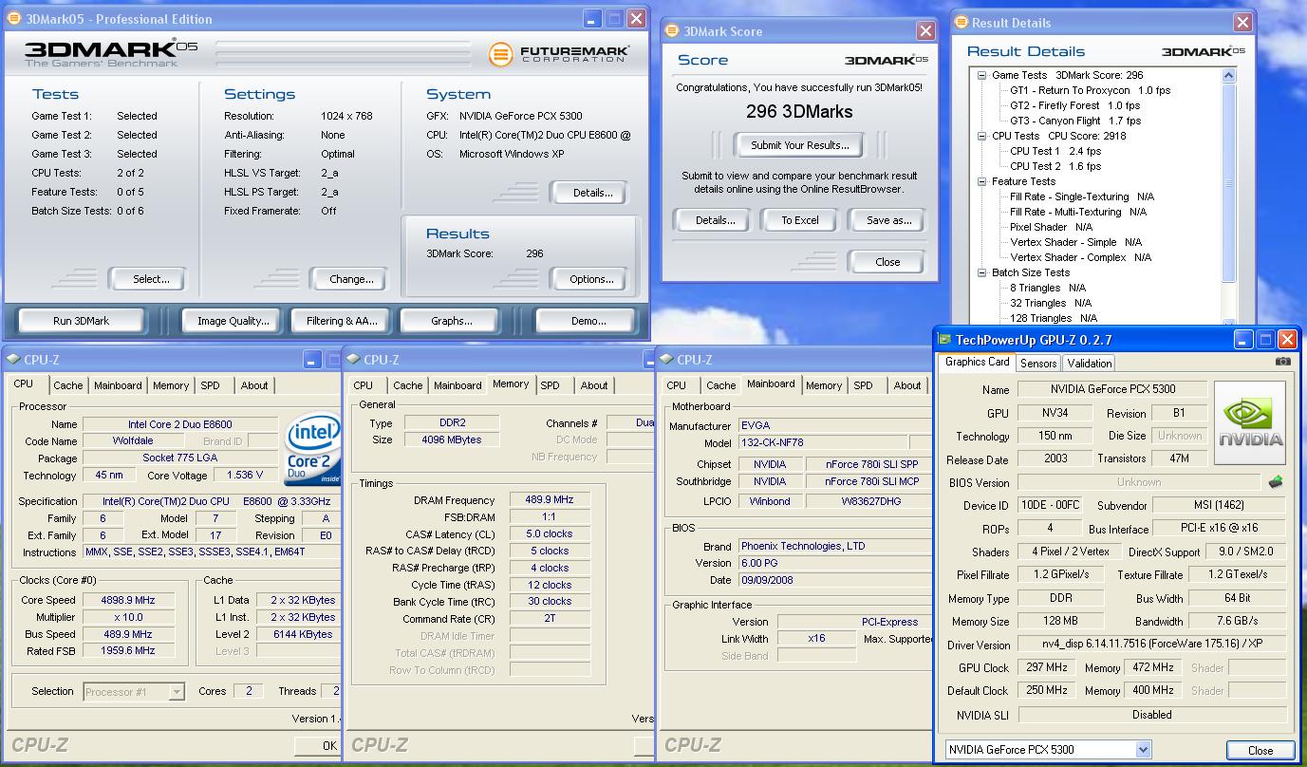Click the Futuremark Corporation logo
This screenshot has width=1307, height=767.
558,54
